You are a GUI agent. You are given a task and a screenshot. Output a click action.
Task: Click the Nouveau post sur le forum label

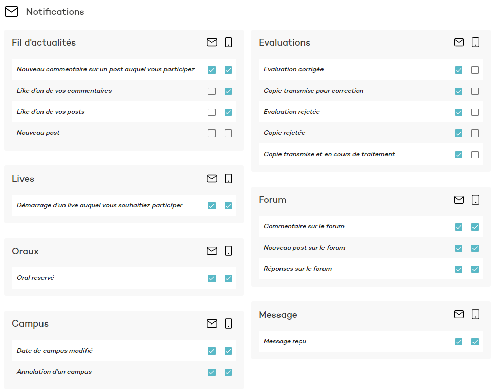coord(304,248)
